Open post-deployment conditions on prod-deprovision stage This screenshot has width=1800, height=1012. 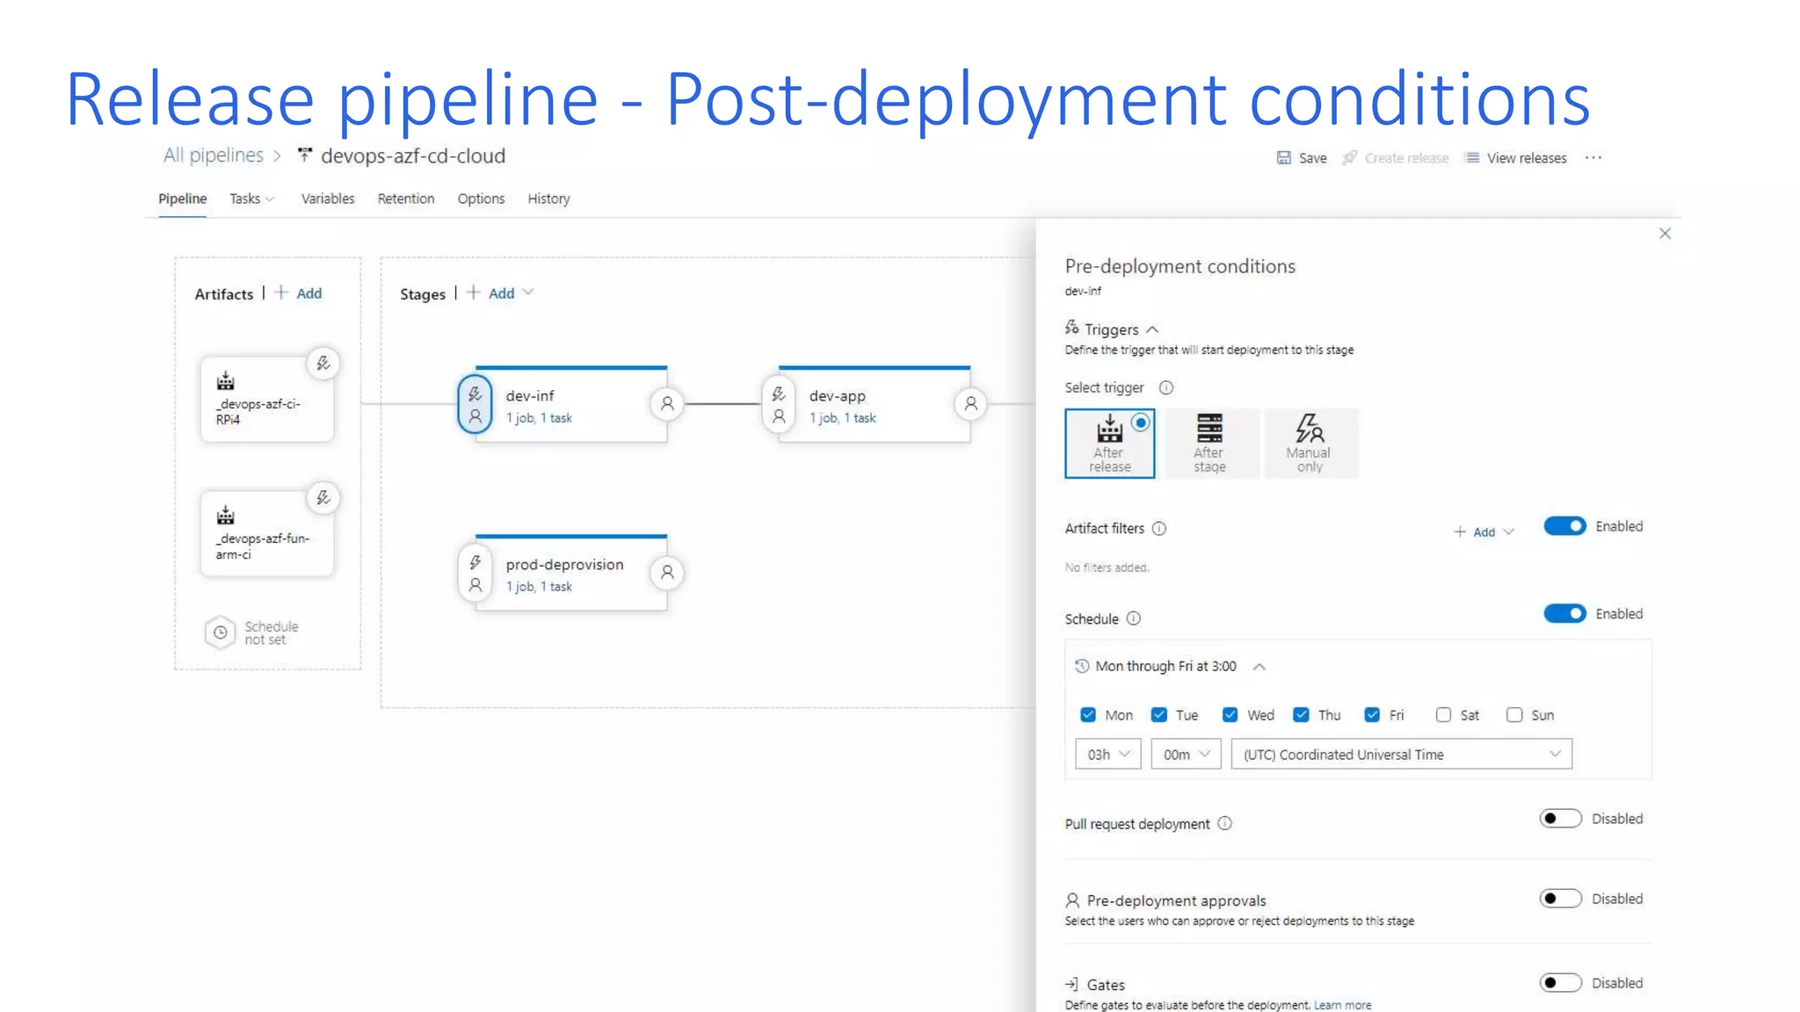coord(667,573)
